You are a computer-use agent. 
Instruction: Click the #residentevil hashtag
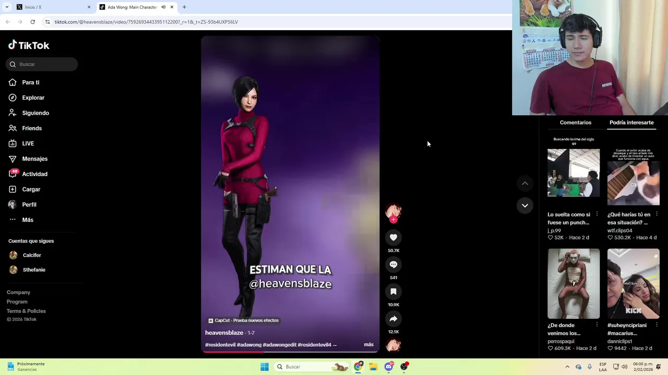click(x=220, y=345)
